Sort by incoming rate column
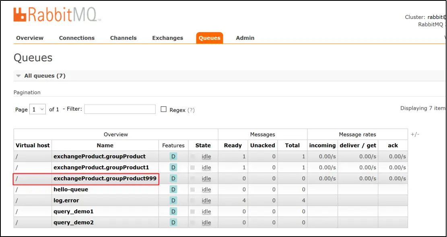The width and height of the screenshot is (447, 237). pos(322,145)
